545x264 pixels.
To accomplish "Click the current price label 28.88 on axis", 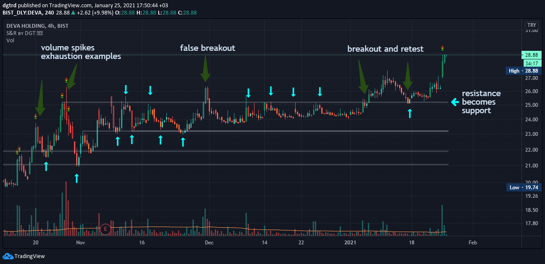I will click(531, 55).
